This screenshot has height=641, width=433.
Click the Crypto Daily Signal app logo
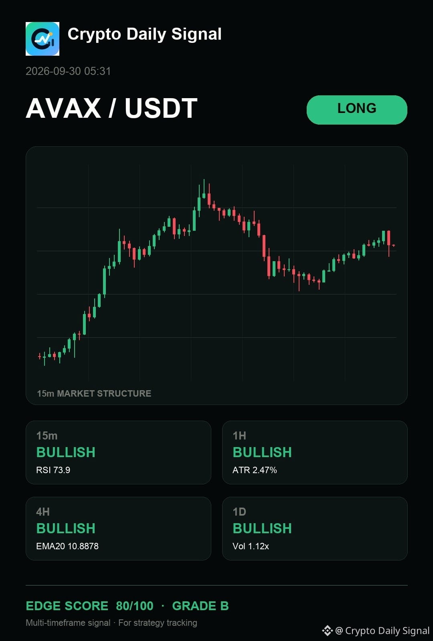(x=42, y=39)
